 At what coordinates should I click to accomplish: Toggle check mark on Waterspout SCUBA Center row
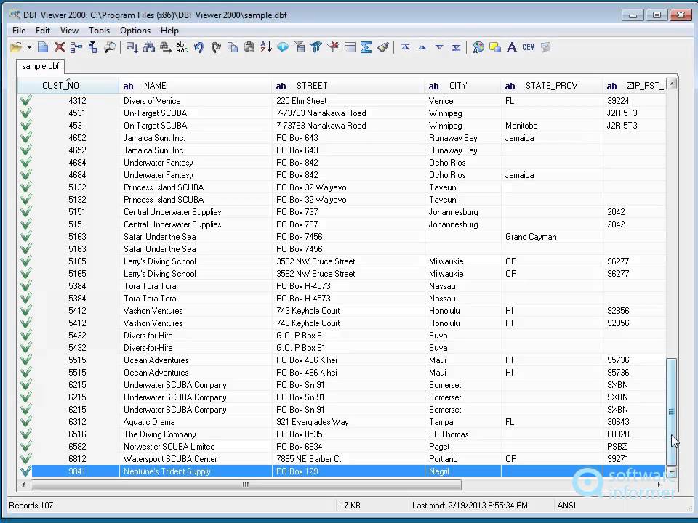coord(26,458)
